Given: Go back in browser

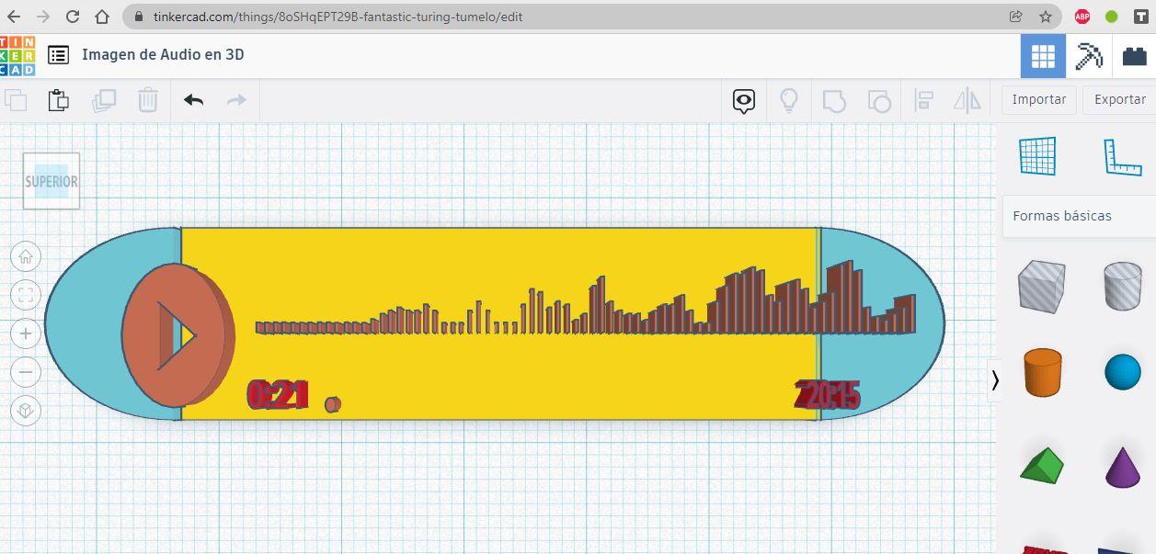Looking at the screenshot, I should pos(14,17).
